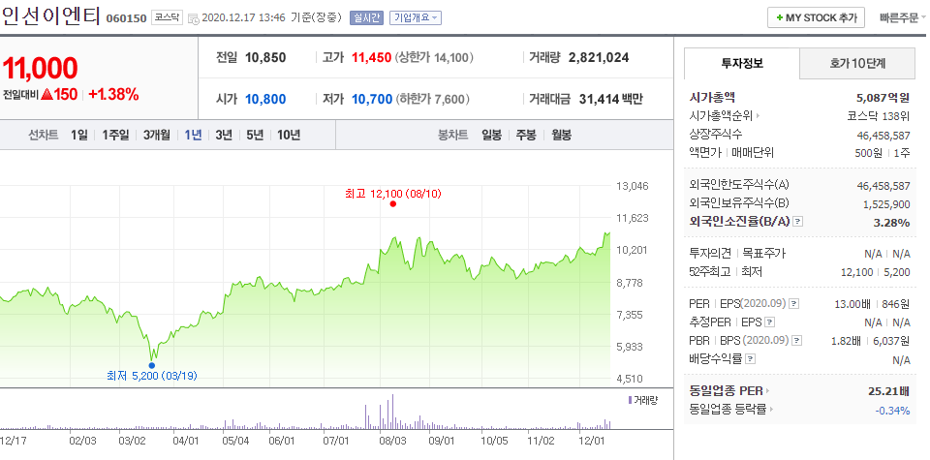Click the 코스닥 138위 rank text
The image size is (930, 460).
878,116
